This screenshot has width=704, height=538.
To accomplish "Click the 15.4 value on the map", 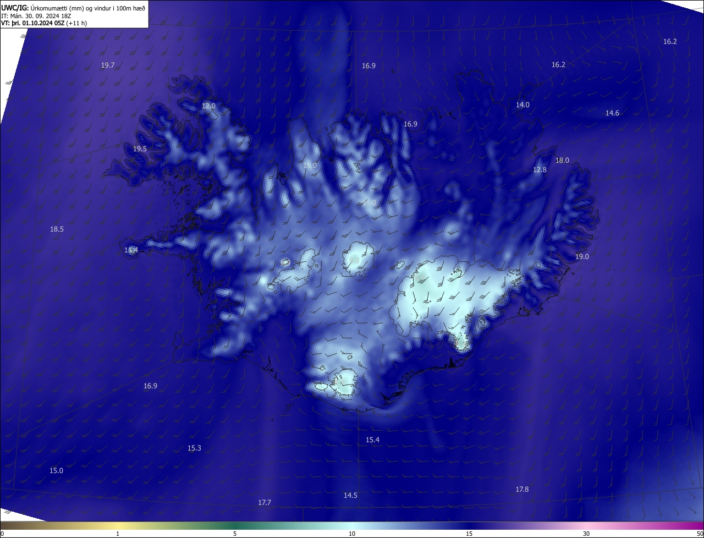I will (x=372, y=440).
